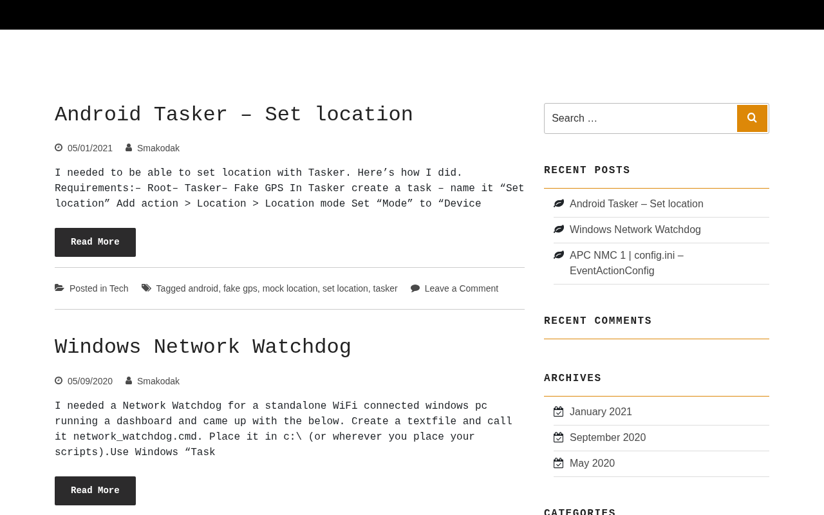The width and height of the screenshot is (824, 515).
Task: Open the Windows Network Watchdog post heading
Action: 203,348
